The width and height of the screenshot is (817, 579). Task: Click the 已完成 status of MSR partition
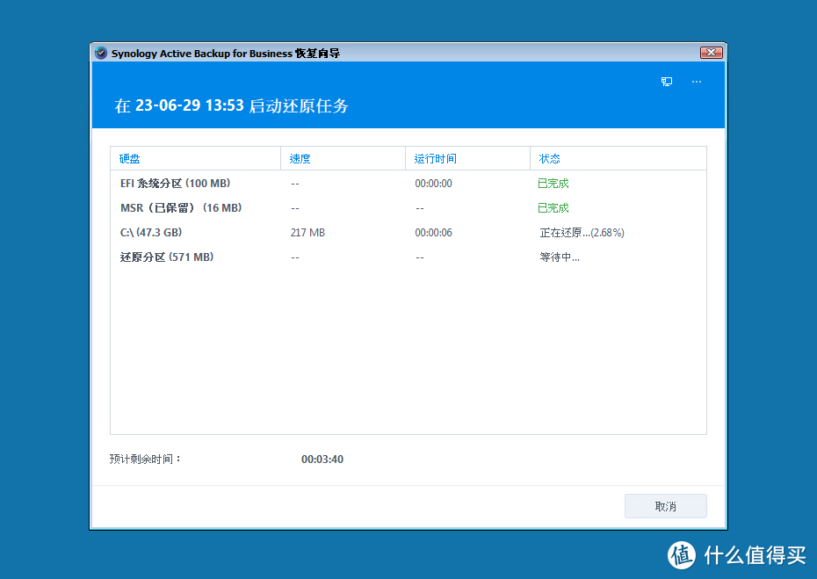click(553, 208)
